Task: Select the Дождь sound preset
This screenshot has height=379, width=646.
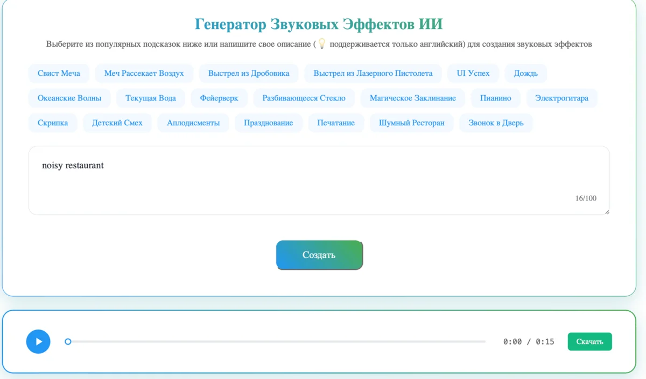Action: [x=525, y=73]
